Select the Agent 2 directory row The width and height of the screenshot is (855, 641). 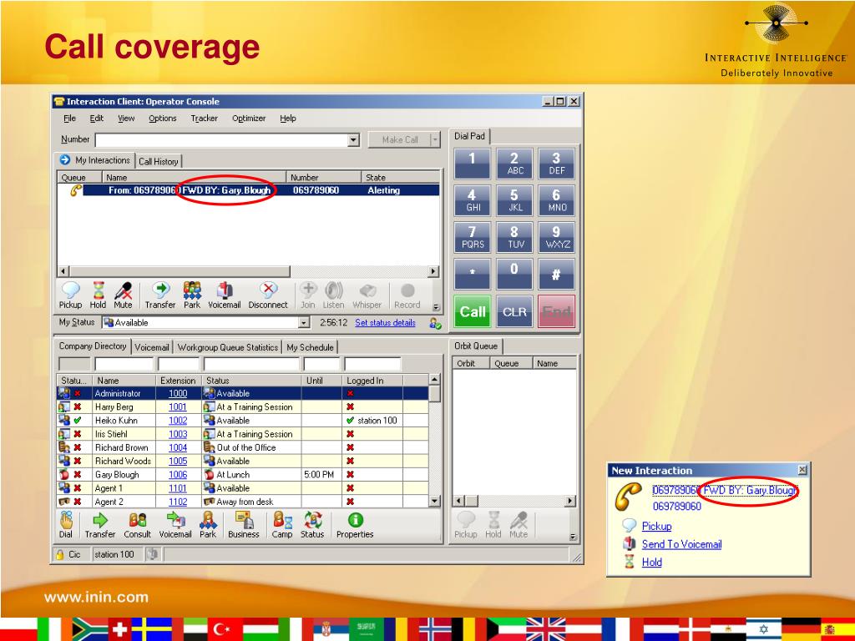tap(243, 502)
